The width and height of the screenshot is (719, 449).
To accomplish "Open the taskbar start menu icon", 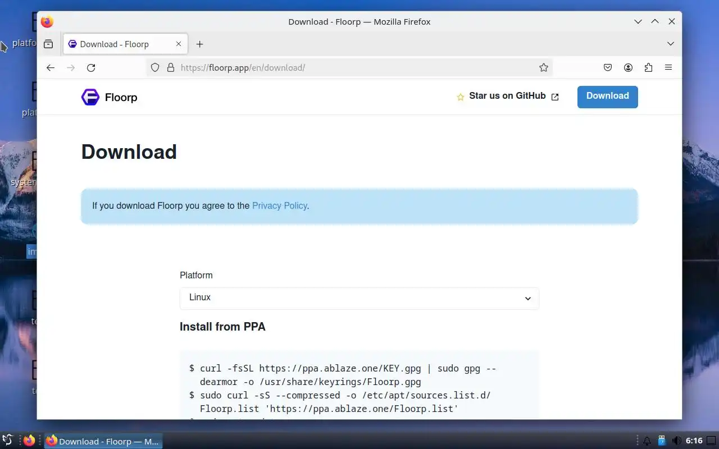I will coord(7,441).
